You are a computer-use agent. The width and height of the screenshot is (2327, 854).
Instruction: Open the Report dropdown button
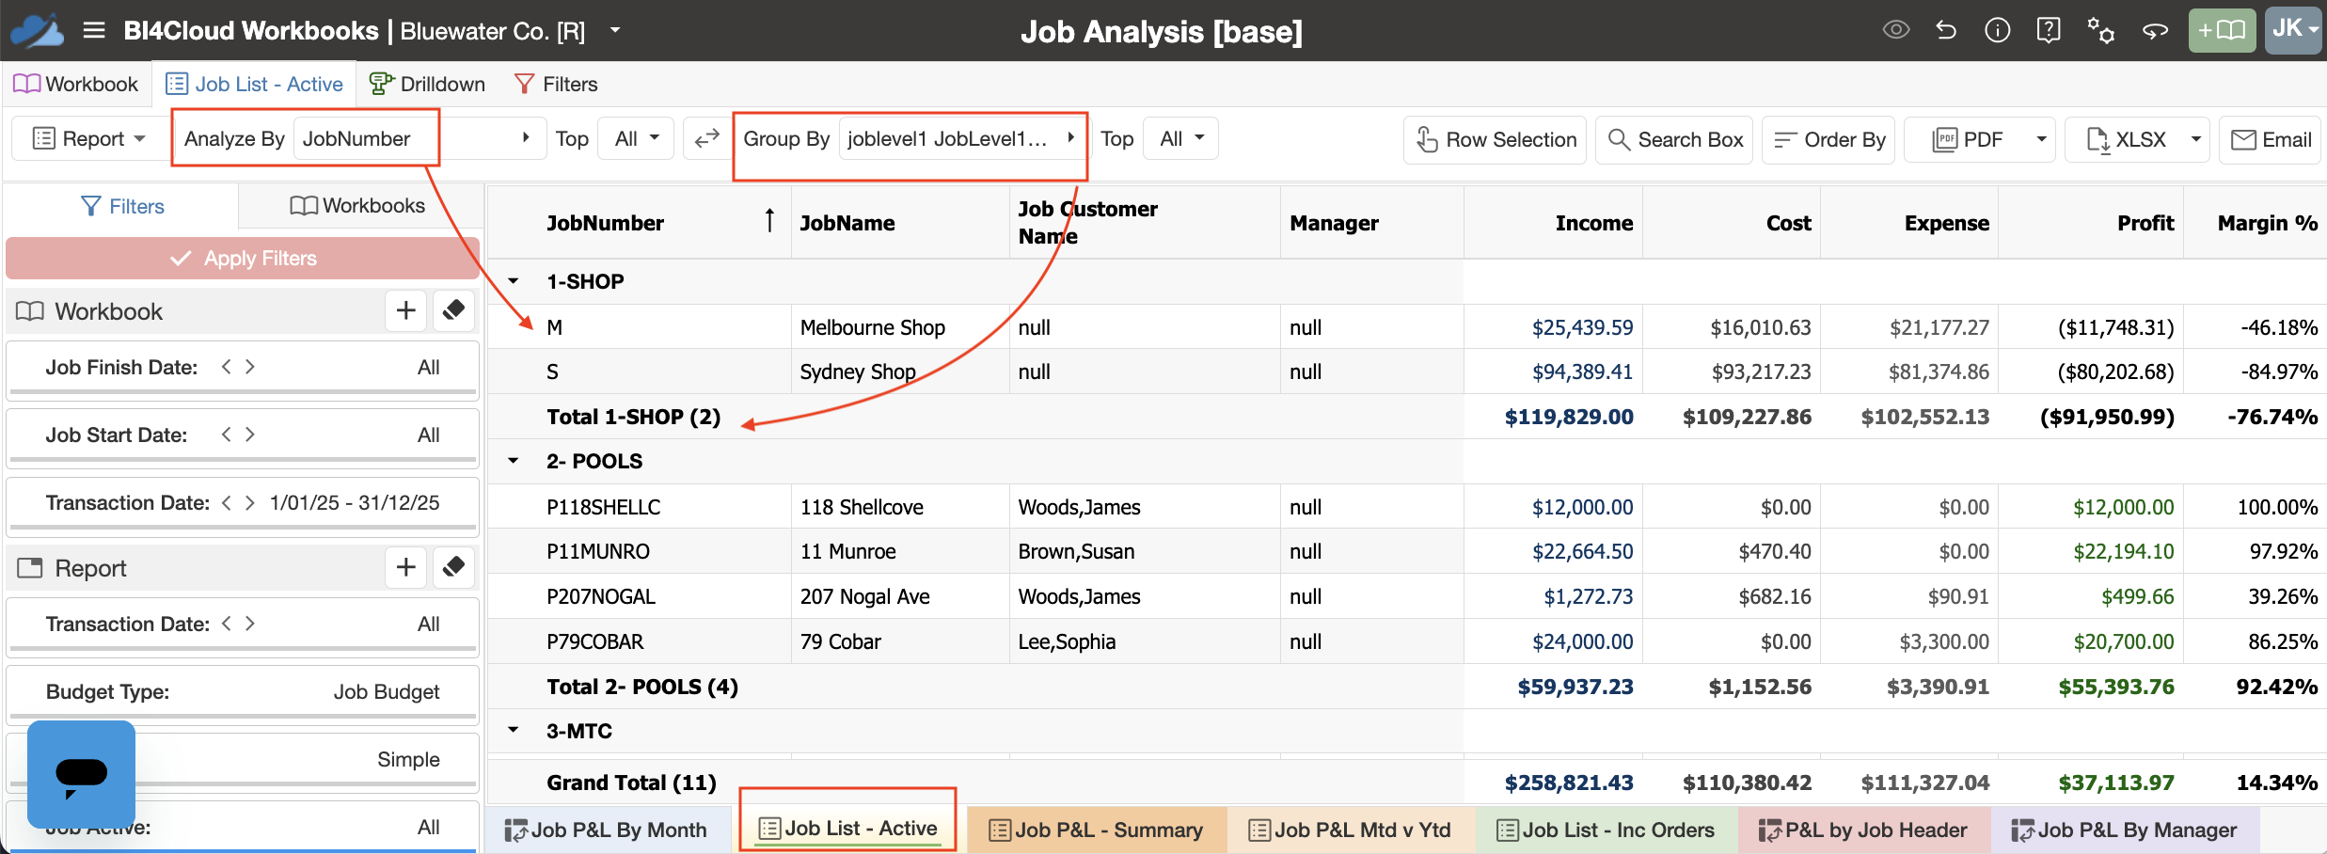click(x=89, y=139)
